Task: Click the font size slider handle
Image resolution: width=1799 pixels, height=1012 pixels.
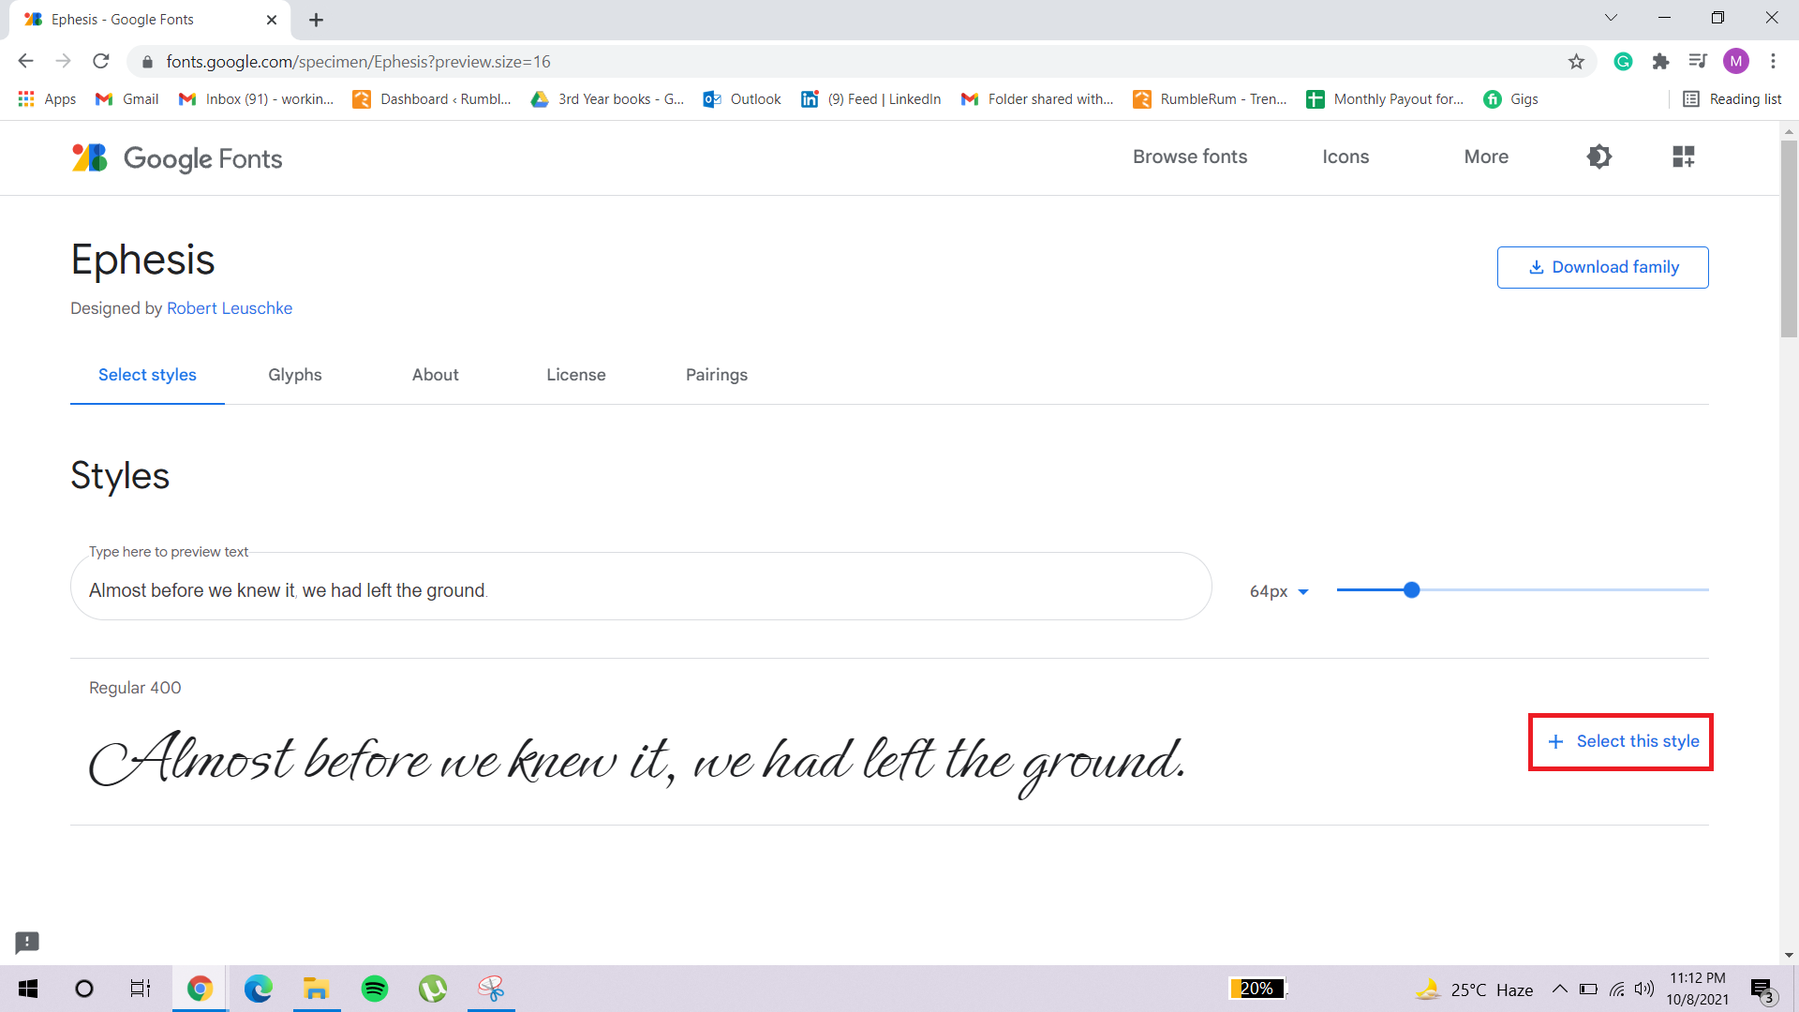Action: click(x=1412, y=590)
